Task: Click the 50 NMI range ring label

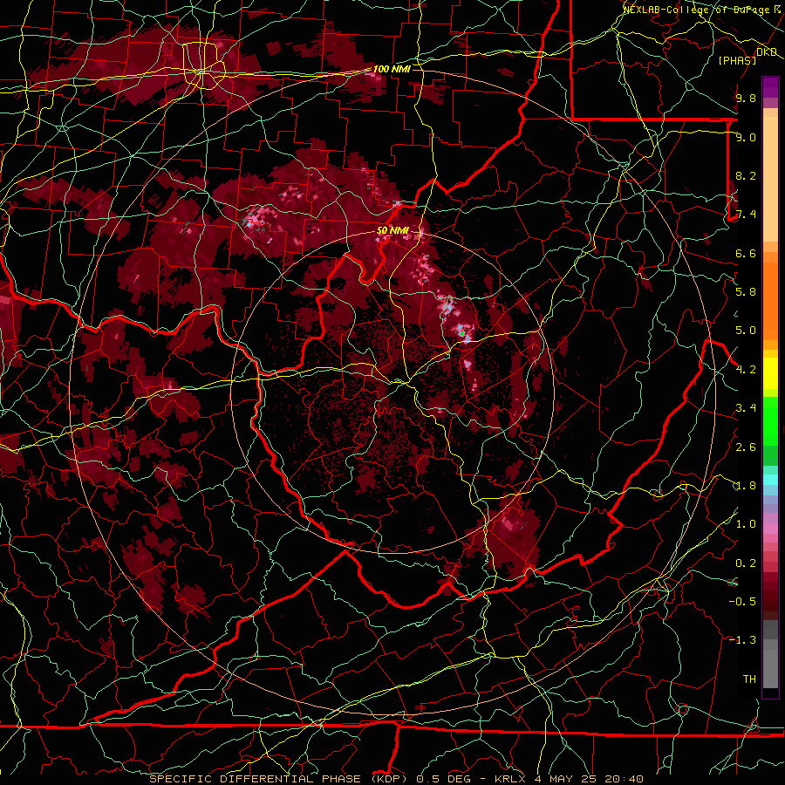Action: (392, 230)
